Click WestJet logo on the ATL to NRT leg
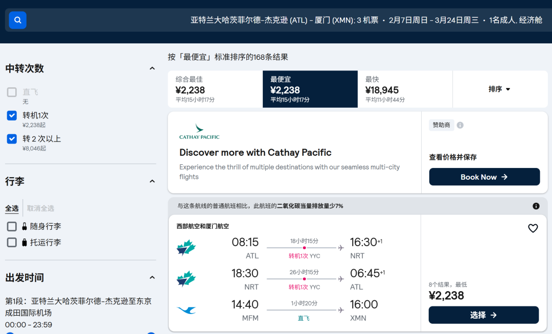Image resolution: width=552 pixels, height=334 pixels. (186, 248)
